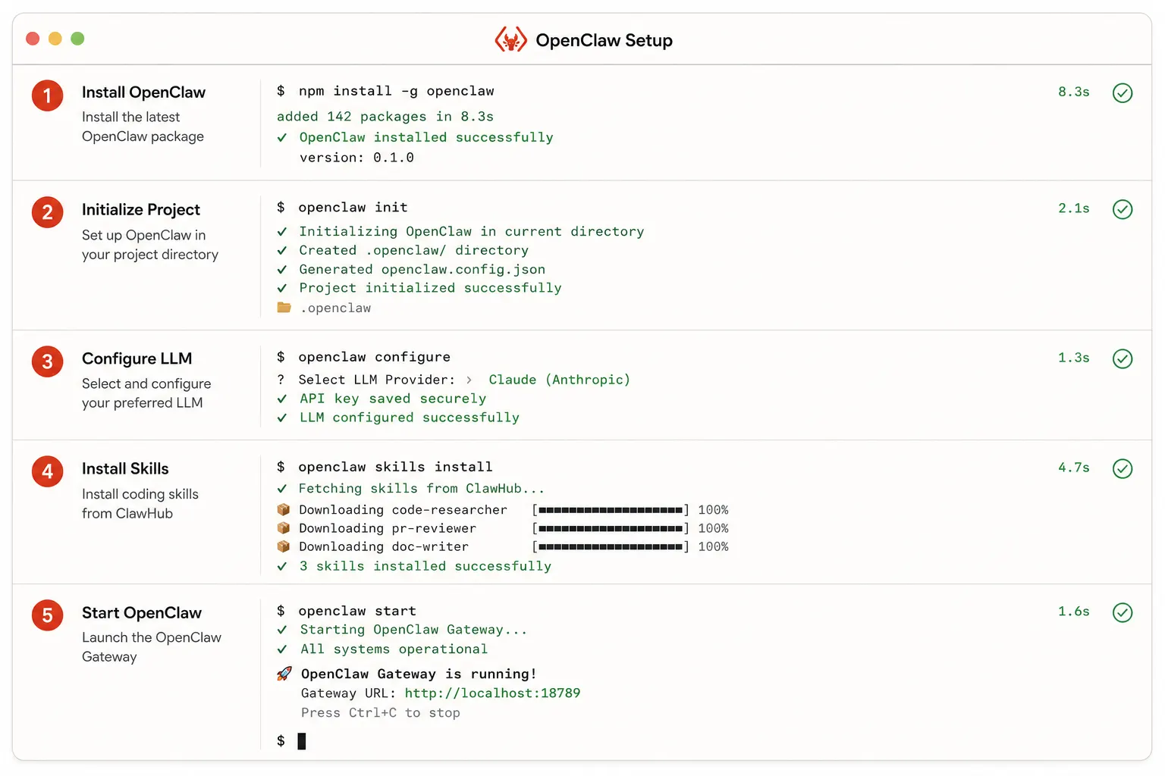Click the package icon beside pr-reviewer
1165x776 pixels.
click(x=284, y=527)
